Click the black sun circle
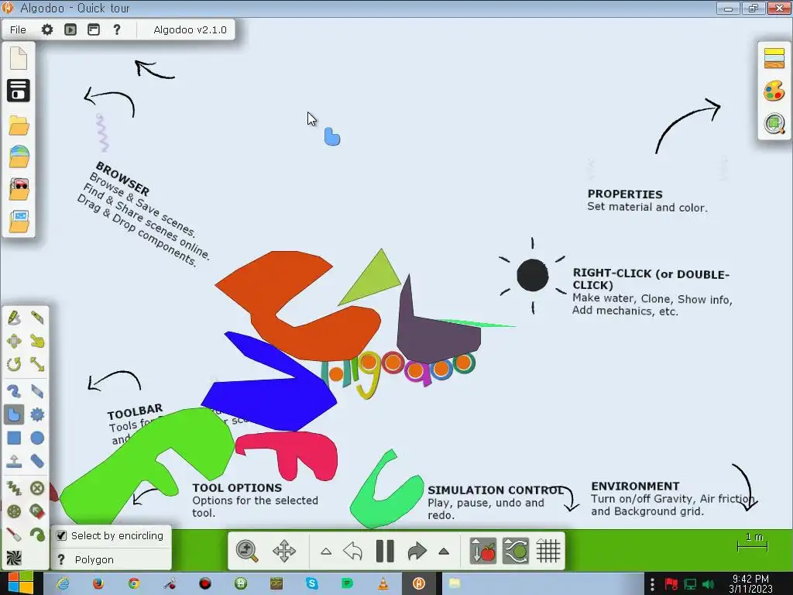Screen dimensions: 793x595 click(x=533, y=275)
